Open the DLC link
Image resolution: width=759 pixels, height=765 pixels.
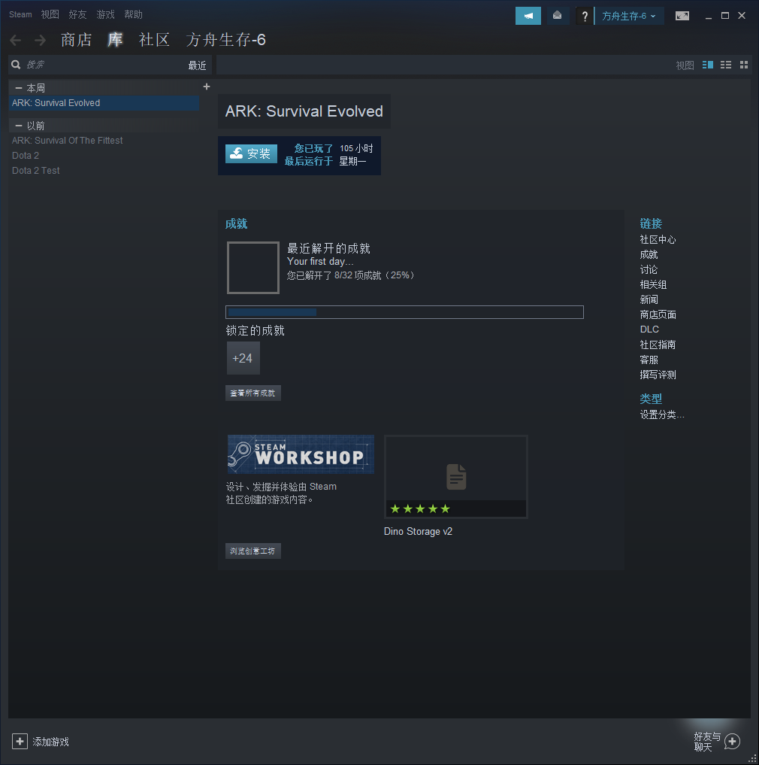(x=649, y=329)
